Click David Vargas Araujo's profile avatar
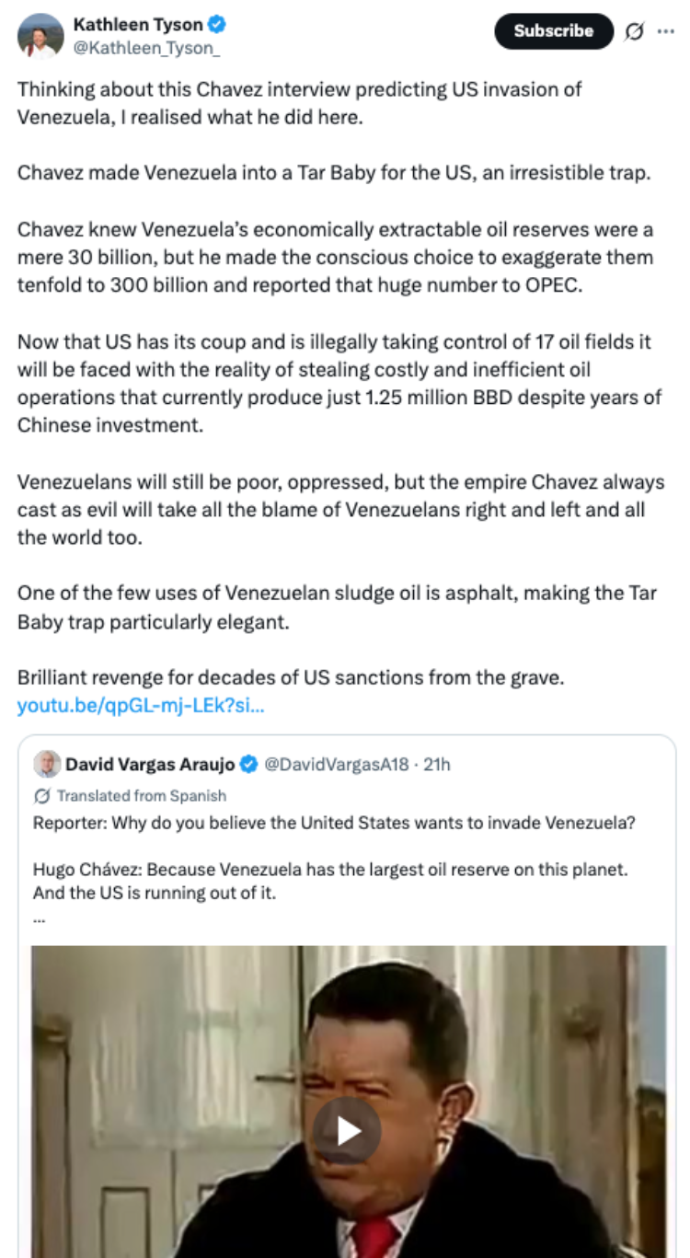Screen dimensions: 690x1258 pyautogui.click(x=48, y=764)
